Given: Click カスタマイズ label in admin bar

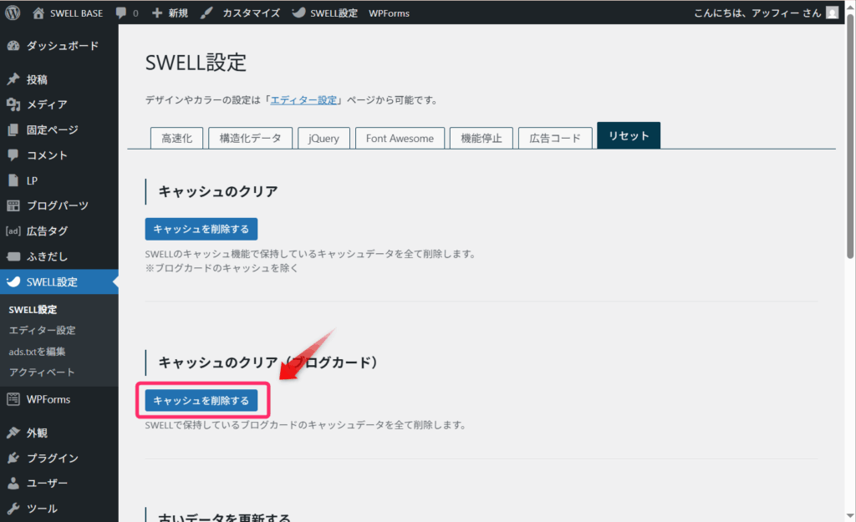Looking at the screenshot, I should [x=251, y=13].
